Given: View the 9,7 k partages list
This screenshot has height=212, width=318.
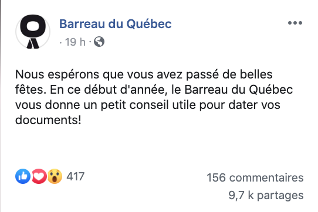Looking at the screenshot, I should (266, 196).
